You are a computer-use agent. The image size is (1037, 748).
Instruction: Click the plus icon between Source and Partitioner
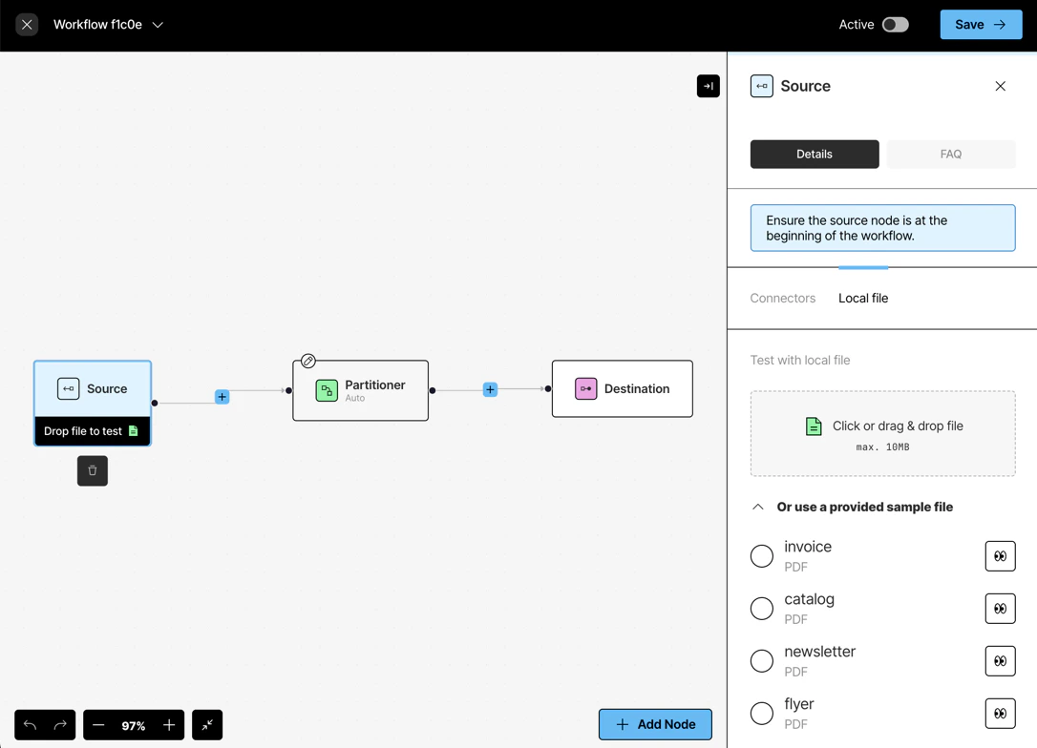pyautogui.click(x=222, y=397)
